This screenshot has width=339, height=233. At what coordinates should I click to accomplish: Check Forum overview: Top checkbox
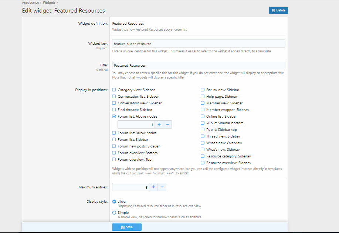pos(114,160)
